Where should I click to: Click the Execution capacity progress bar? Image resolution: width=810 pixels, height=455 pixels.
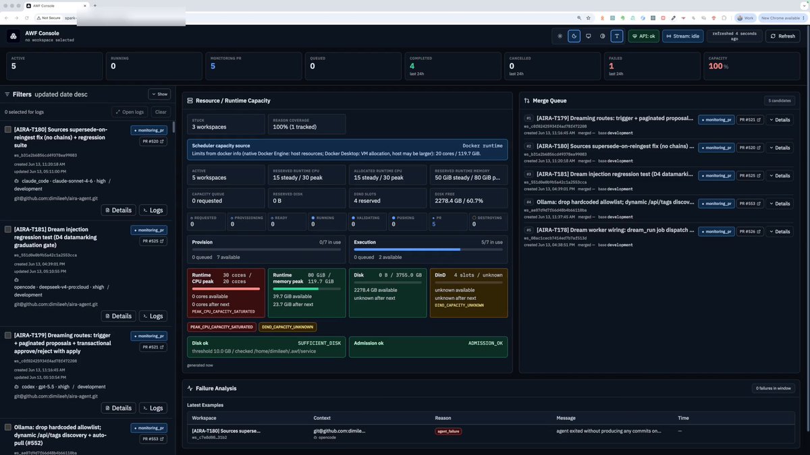(x=429, y=249)
